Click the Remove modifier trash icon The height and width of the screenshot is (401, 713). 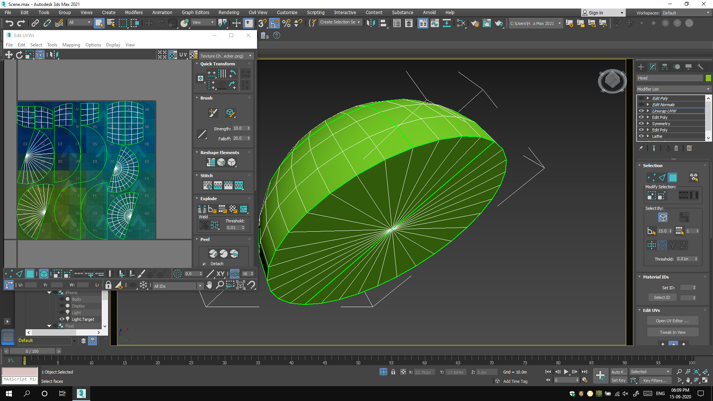tap(676, 148)
